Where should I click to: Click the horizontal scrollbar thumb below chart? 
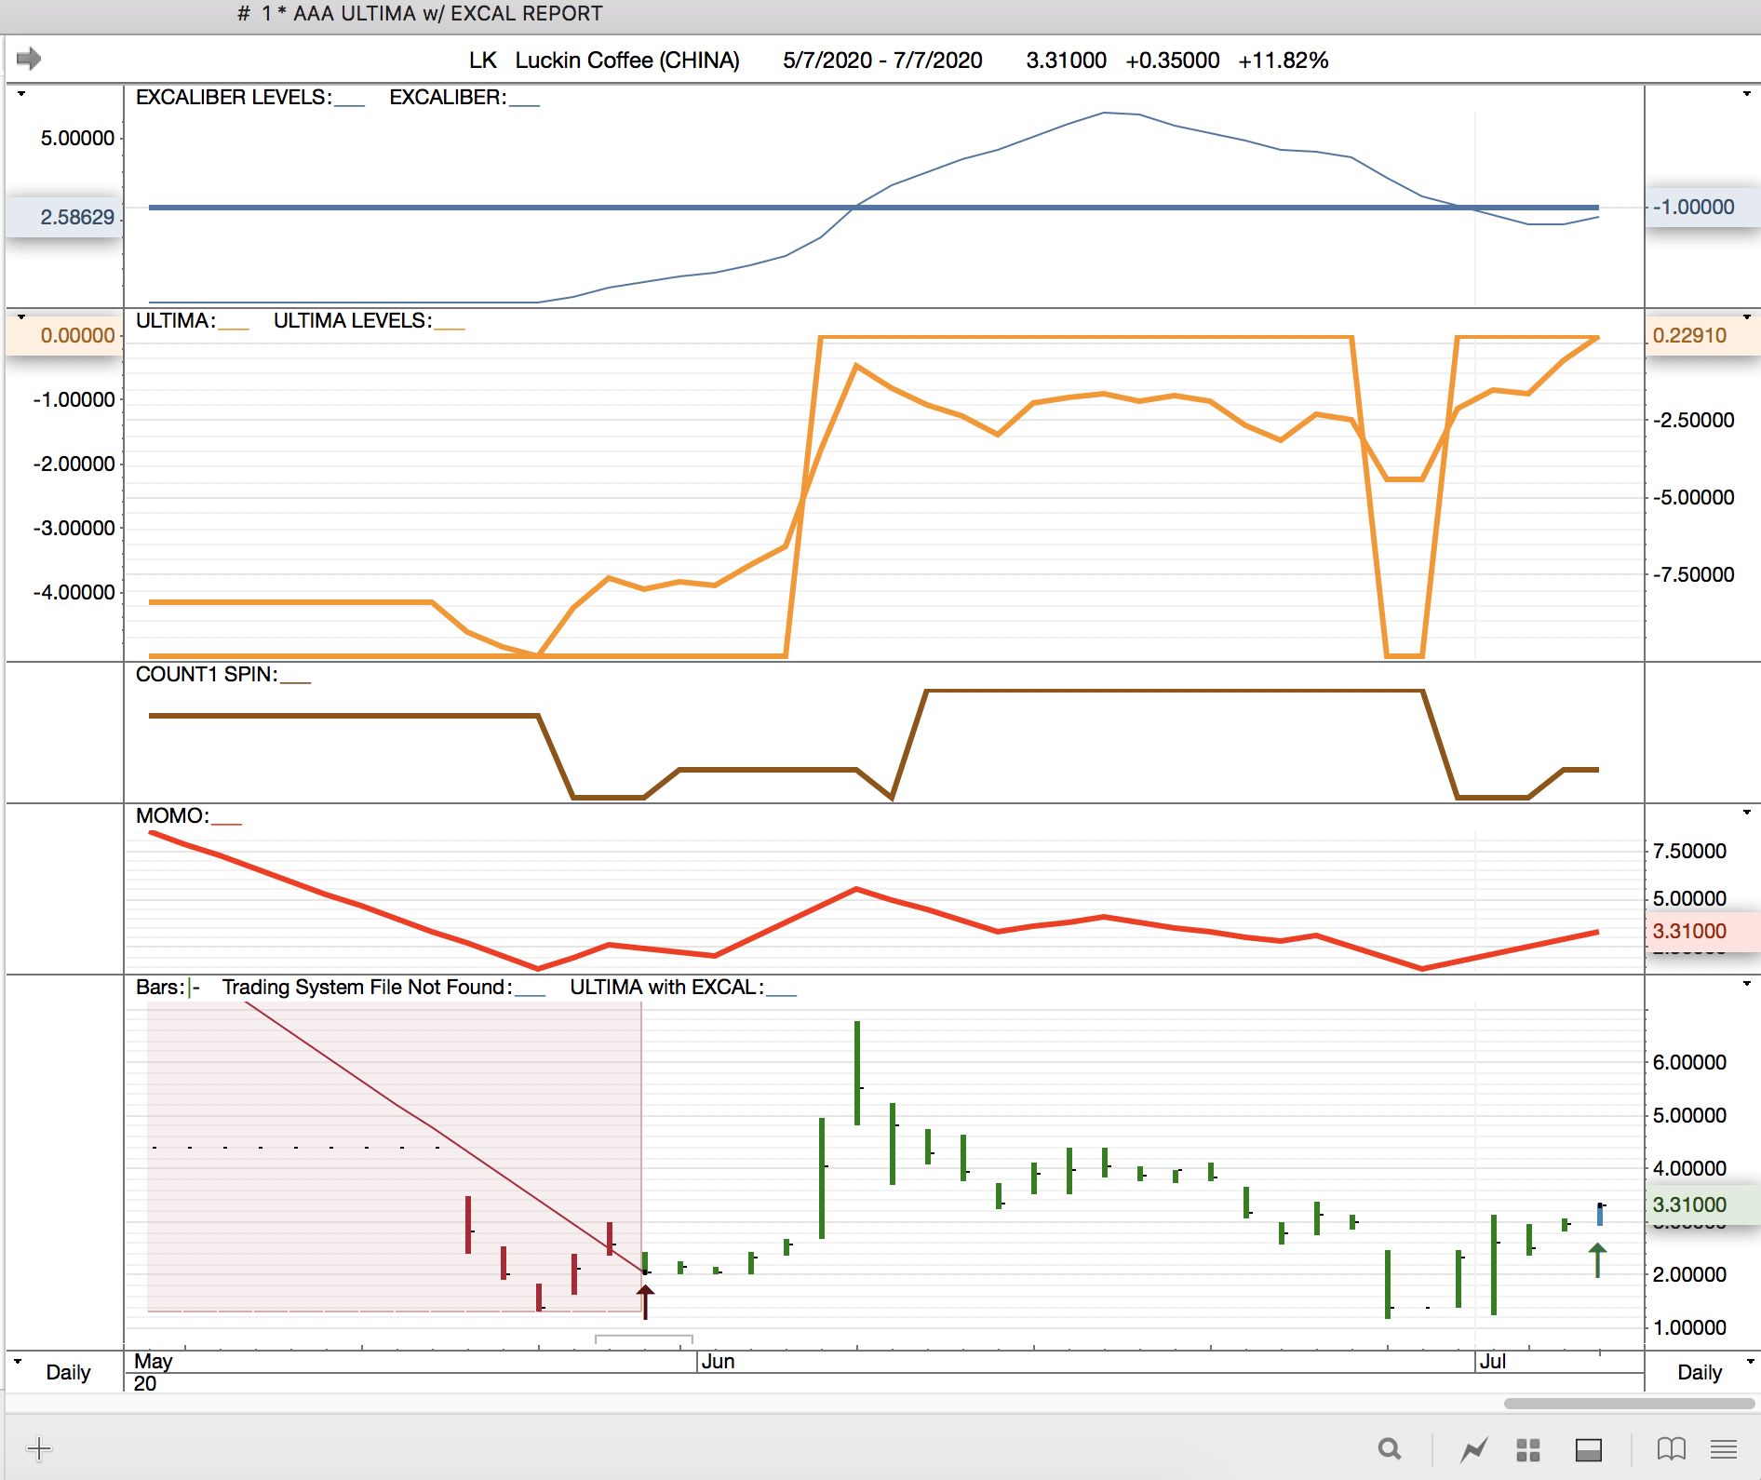pyautogui.click(x=1629, y=1403)
